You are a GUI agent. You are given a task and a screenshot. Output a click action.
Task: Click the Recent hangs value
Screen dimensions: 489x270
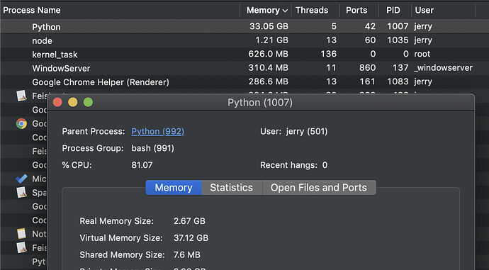(x=325, y=165)
